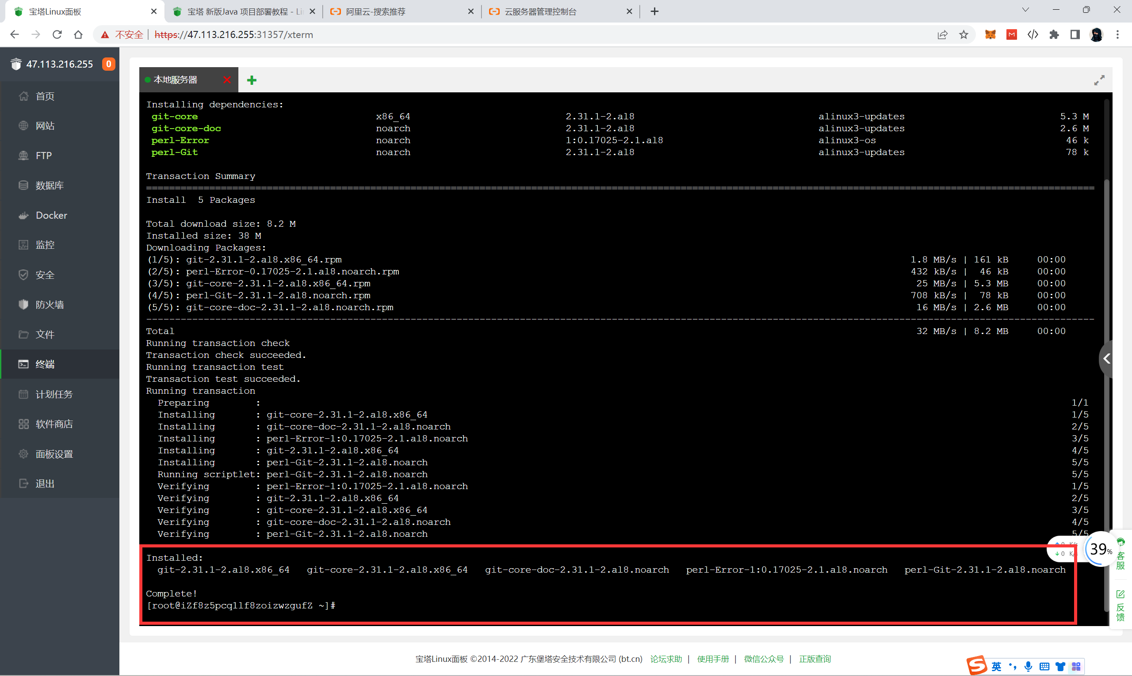Close 本地服务器 terminal tab with red X

pos(227,80)
